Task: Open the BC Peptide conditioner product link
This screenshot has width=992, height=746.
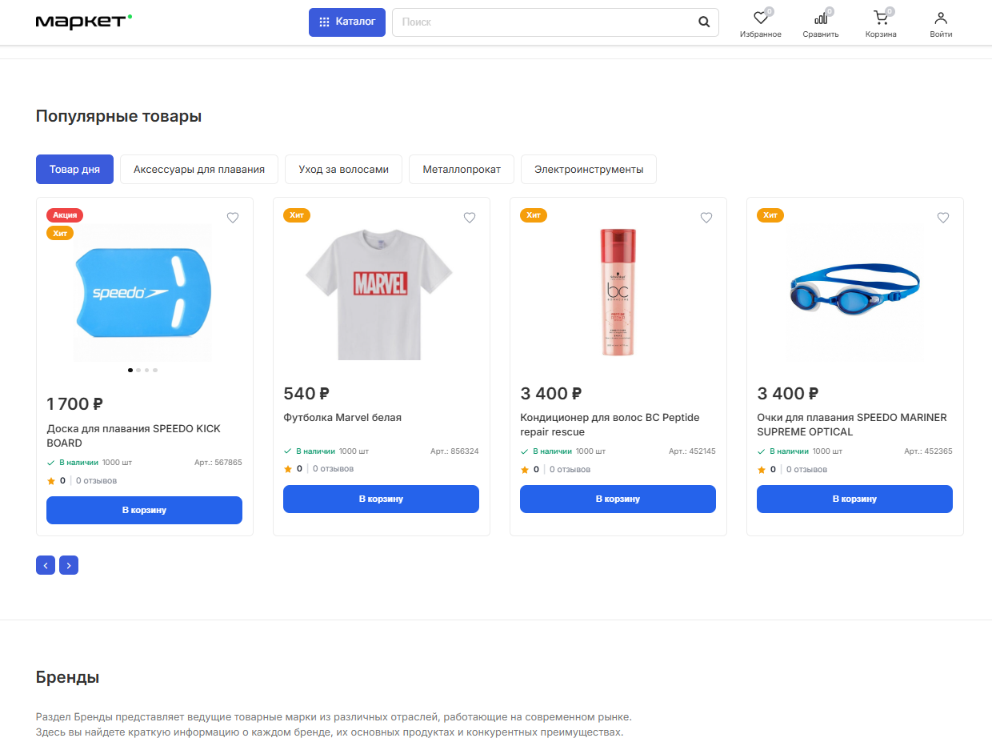Action: [610, 424]
